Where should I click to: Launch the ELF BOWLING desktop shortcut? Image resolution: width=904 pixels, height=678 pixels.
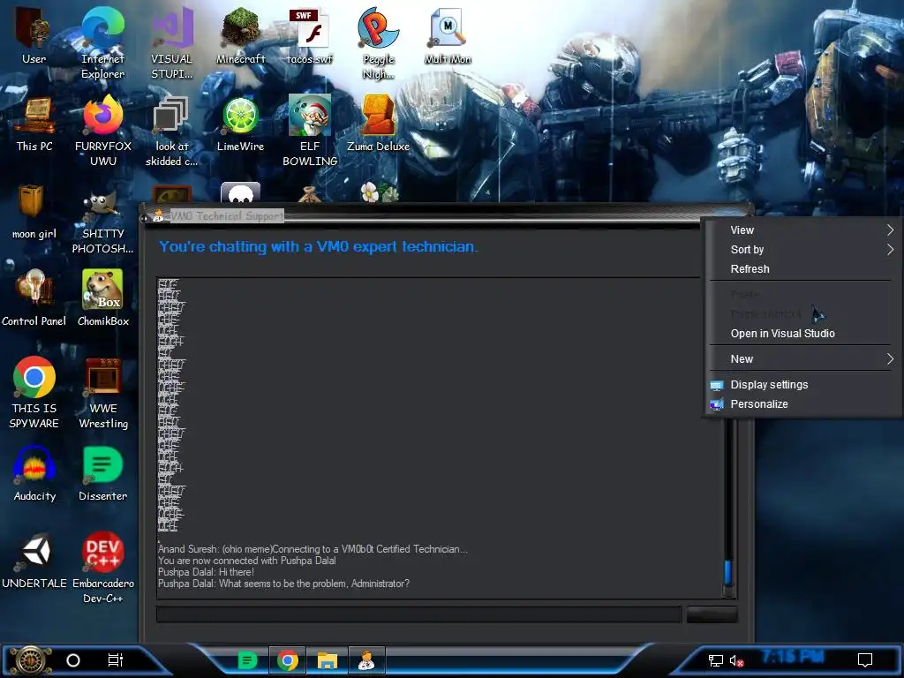point(310,131)
